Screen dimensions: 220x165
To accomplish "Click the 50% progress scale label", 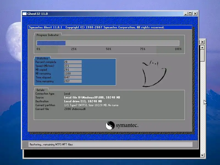I will point(108,49).
